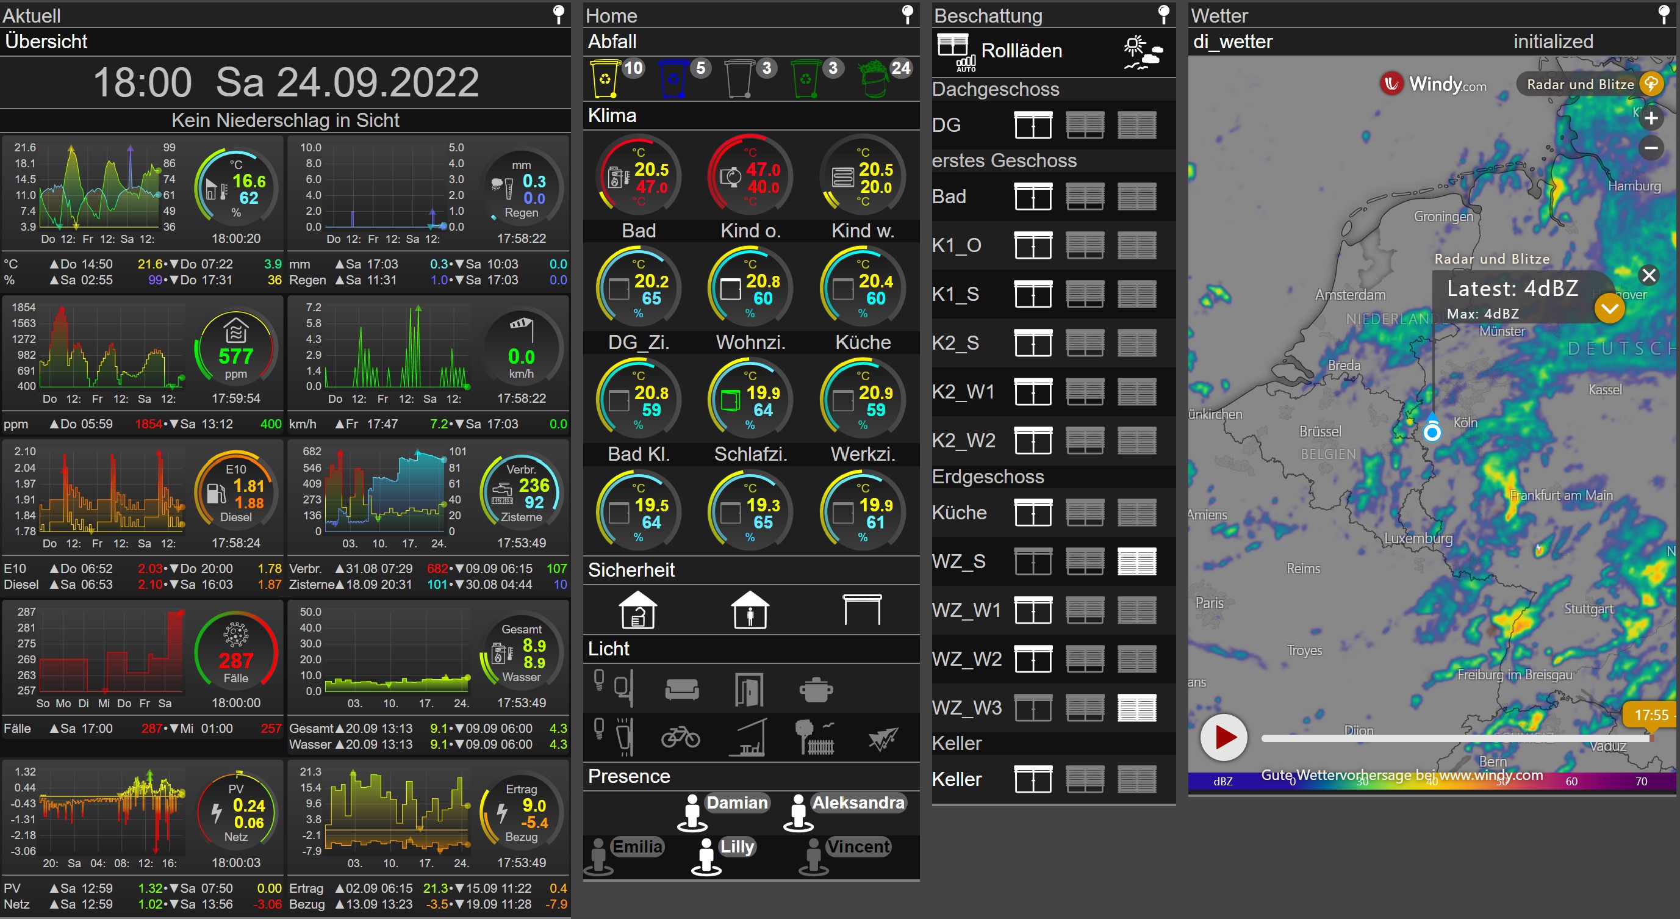Set WZ_W3 shutter to closed
The width and height of the screenshot is (1680, 919).
tap(1136, 708)
